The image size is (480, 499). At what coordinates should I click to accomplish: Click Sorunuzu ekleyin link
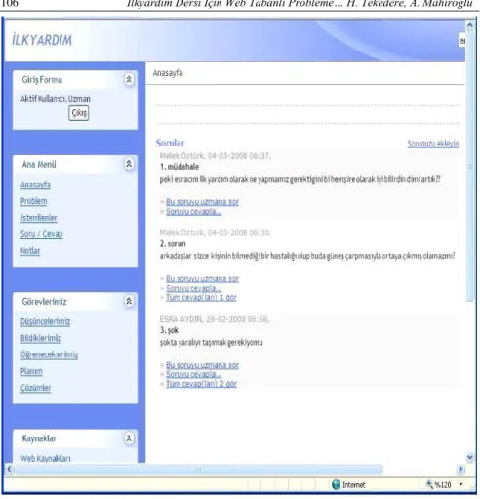tap(433, 144)
